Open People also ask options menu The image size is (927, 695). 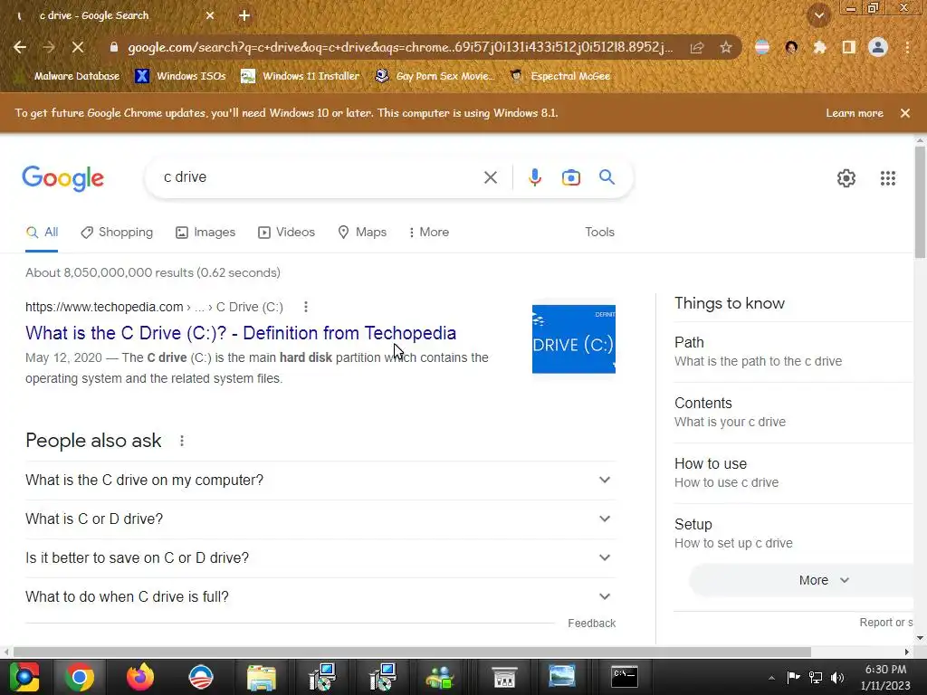point(181,441)
